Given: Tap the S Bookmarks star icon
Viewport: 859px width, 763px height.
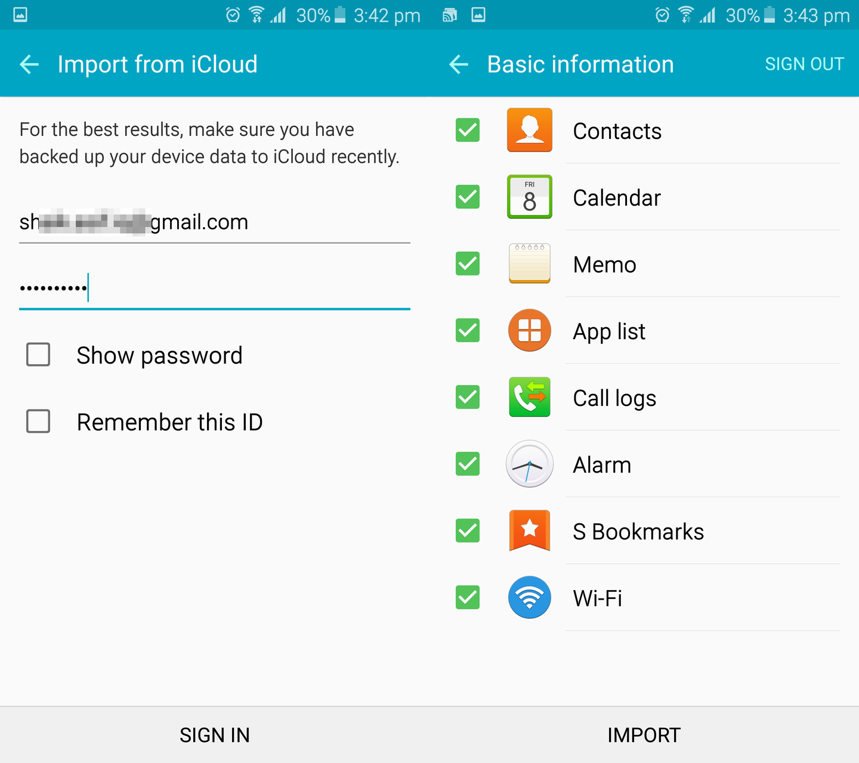Looking at the screenshot, I should point(529,531).
